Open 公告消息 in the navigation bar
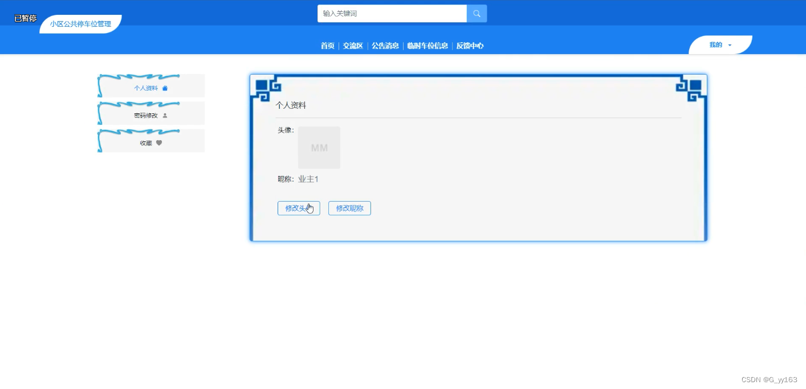 (385, 46)
